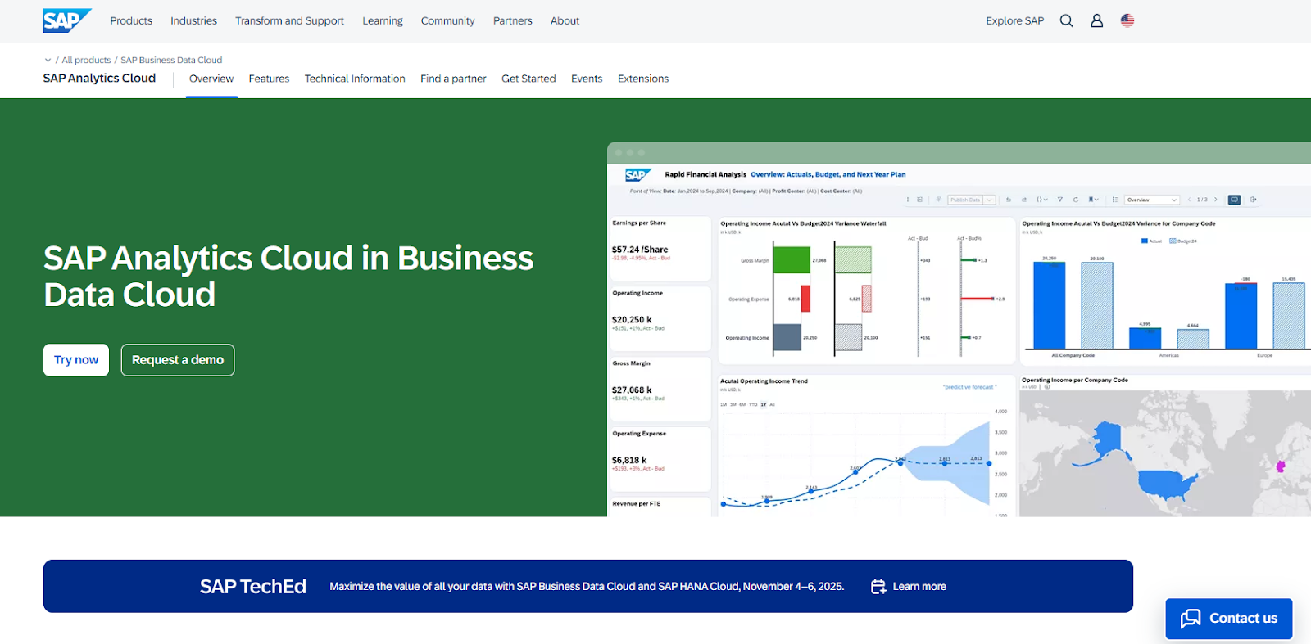Click the SAP logo inside the dashboard preview
Image resolution: width=1311 pixels, height=644 pixels.
coord(638,175)
